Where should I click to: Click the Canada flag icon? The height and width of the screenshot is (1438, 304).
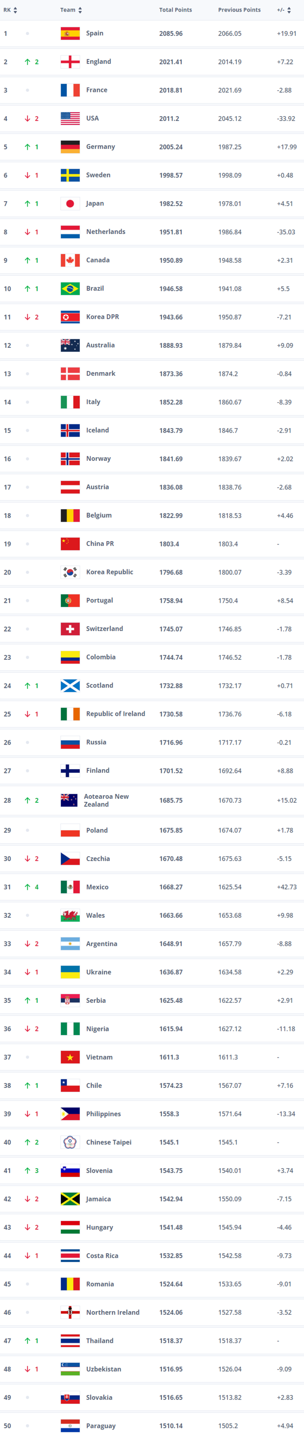click(70, 260)
